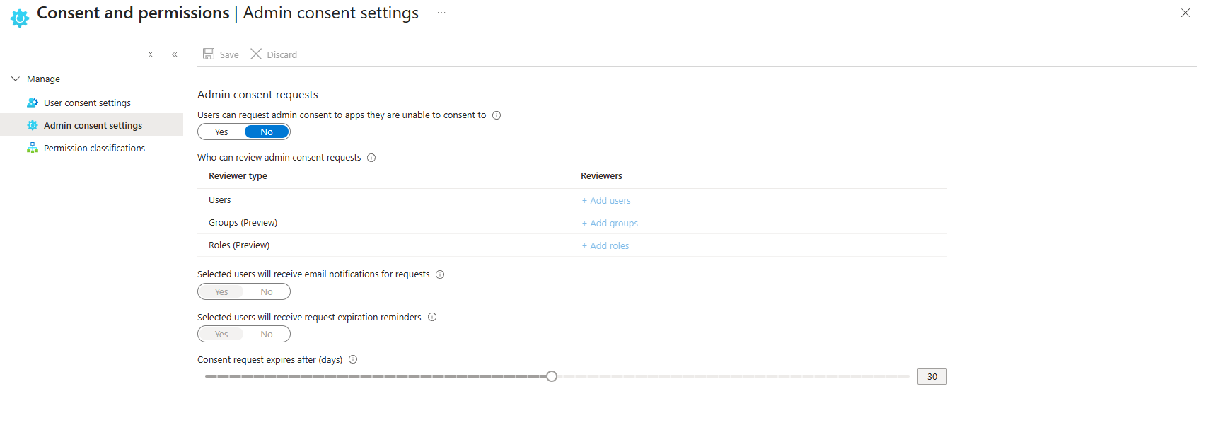1206x435 pixels.
Task: Set admin consent requests toggle to Yes
Action: pos(221,132)
